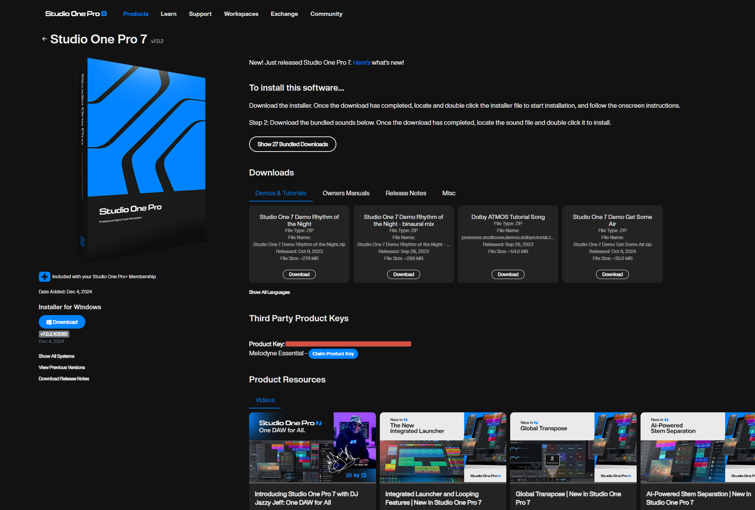The width and height of the screenshot is (755, 510).
Task: Download the Windows installer
Action: [62, 322]
